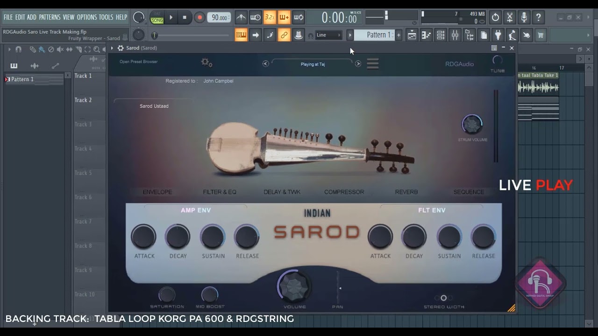Switch to the REVERB tab
598x336 pixels.
pos(406,192)
